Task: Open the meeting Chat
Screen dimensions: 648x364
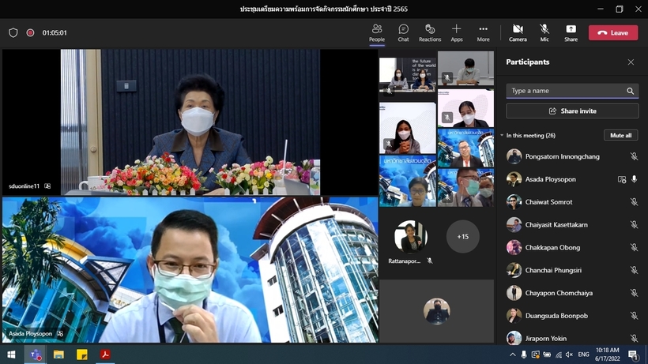Action: 403,33
